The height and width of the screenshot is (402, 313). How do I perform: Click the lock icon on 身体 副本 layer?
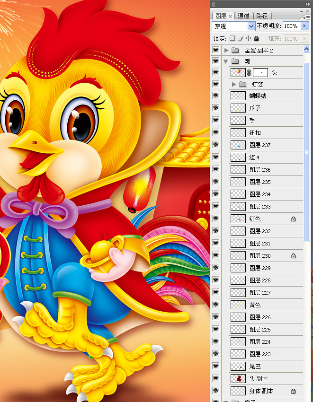click(x=293, y=391)
